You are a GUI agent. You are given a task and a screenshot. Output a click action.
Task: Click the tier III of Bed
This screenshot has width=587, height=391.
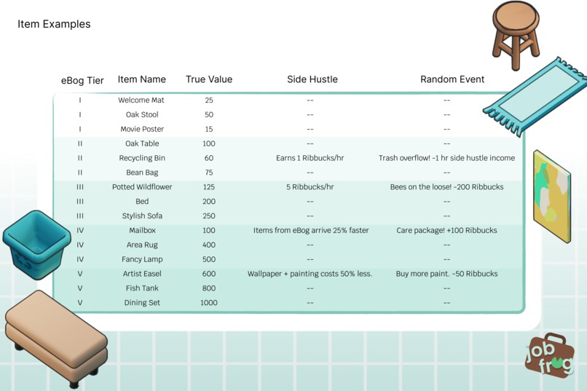point(79,201)
